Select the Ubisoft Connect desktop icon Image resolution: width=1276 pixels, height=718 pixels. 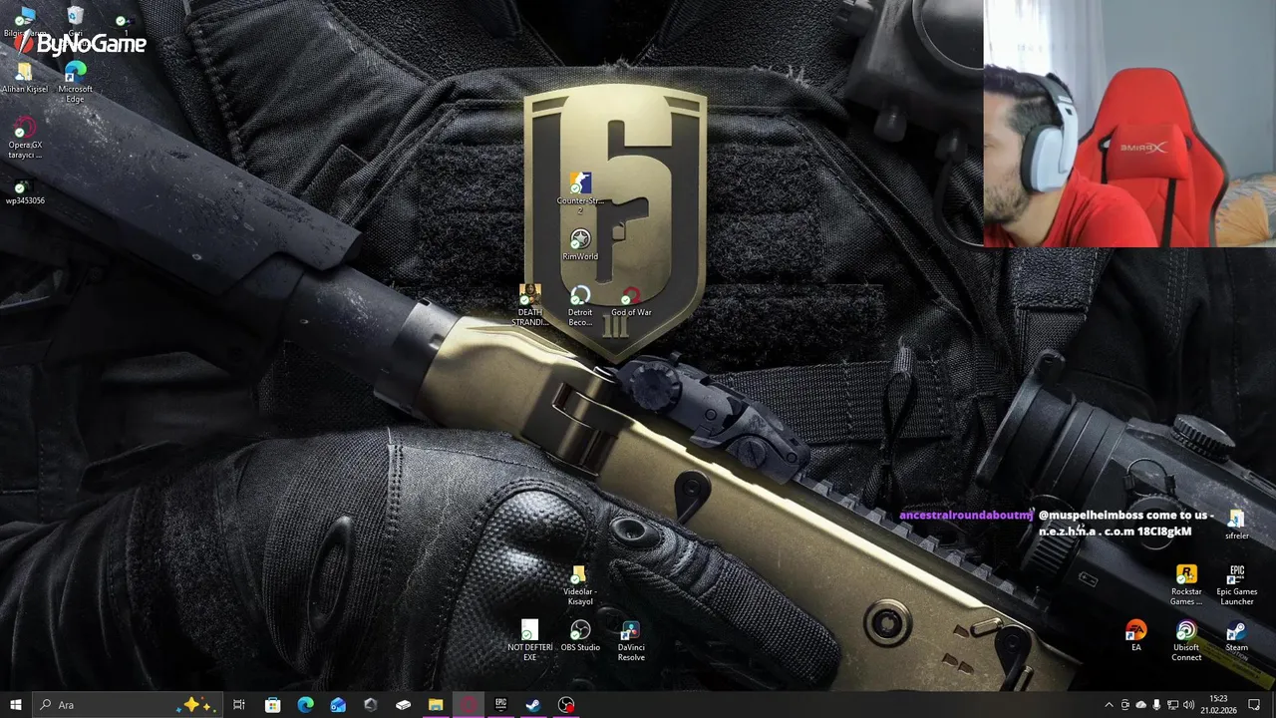(x=1186, y=640)
